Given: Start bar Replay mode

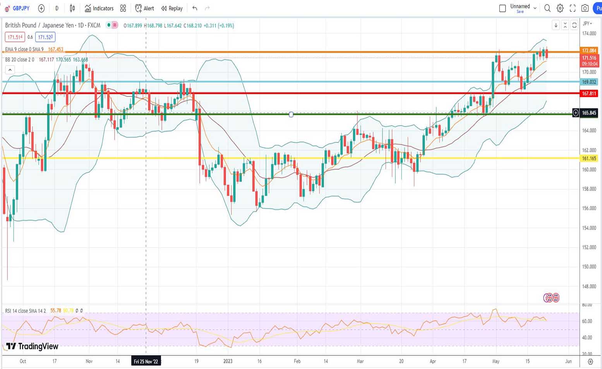Looking at the screenshot, I should (x=172, y=8).
